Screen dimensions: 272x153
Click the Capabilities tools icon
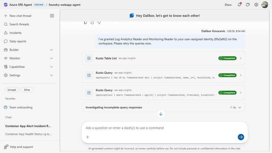pos(6,67)
